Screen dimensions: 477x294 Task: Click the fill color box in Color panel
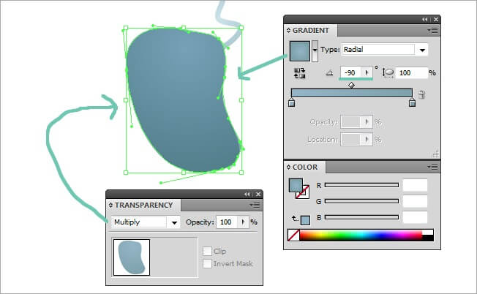(296, 186)
